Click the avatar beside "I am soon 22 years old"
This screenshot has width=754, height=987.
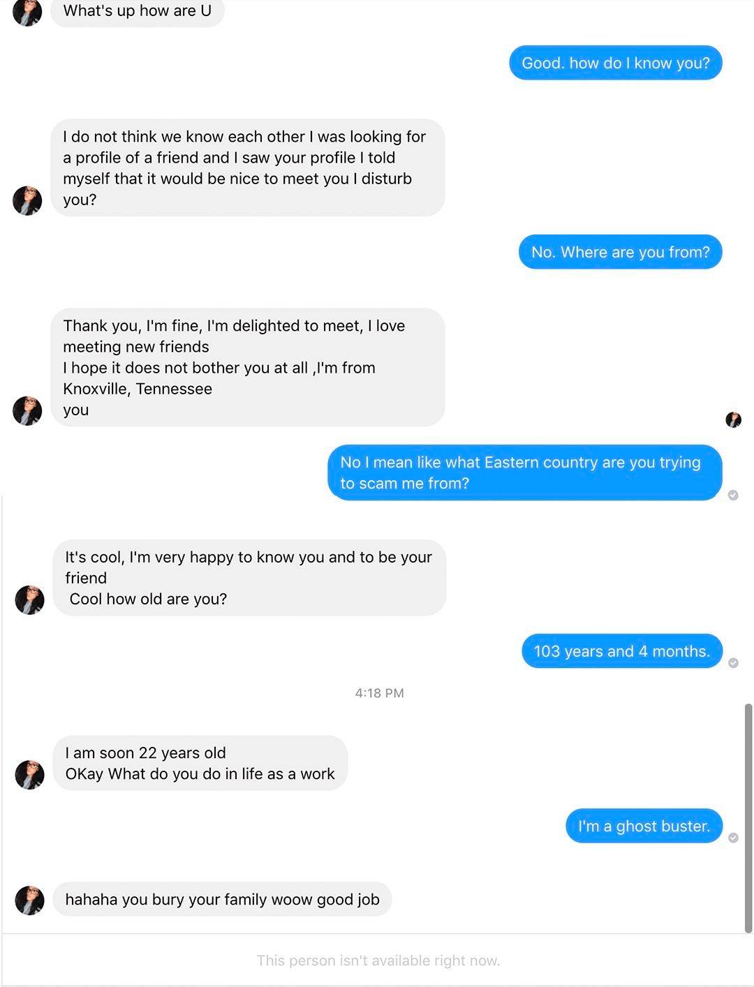(x=29, y=774)
